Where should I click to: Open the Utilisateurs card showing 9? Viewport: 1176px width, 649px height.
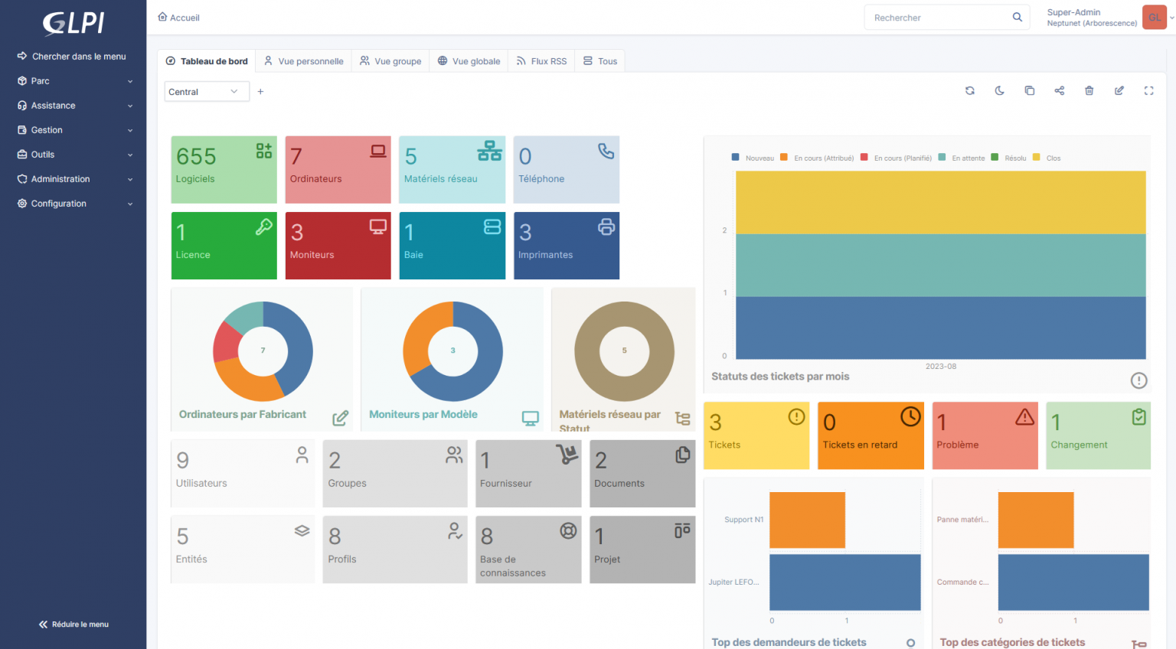point(243,473)
